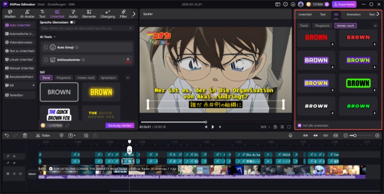Refresh the coin balance next to 15/157924
Screen dimensions: 384x194
click(67, 126)
